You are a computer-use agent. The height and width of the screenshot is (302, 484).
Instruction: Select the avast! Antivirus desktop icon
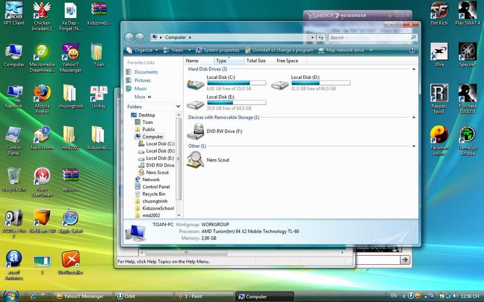click(x=14, y=265)
